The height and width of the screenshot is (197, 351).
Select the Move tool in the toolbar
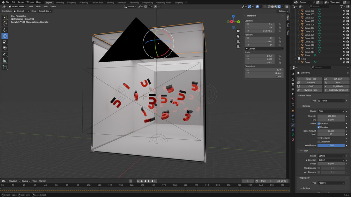pyautogui.click(x=5, y=30)
